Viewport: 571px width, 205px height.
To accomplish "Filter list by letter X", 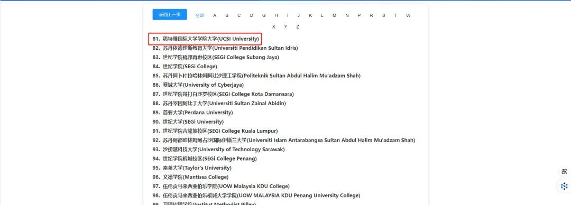I will 273,26.
